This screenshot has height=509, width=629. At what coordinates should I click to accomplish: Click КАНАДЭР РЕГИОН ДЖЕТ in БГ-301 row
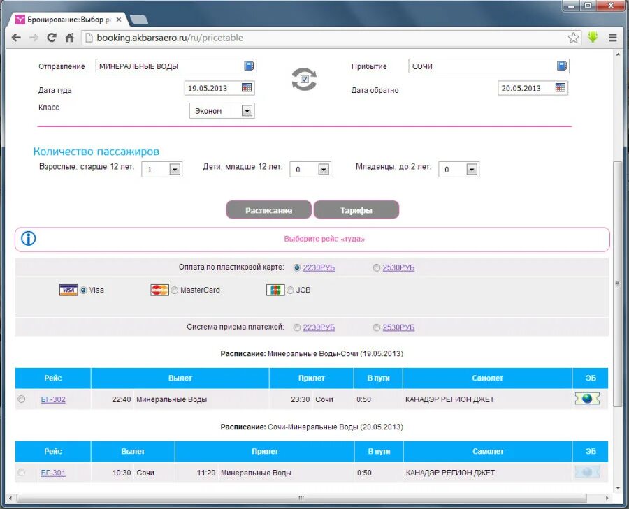pos(450,473)
